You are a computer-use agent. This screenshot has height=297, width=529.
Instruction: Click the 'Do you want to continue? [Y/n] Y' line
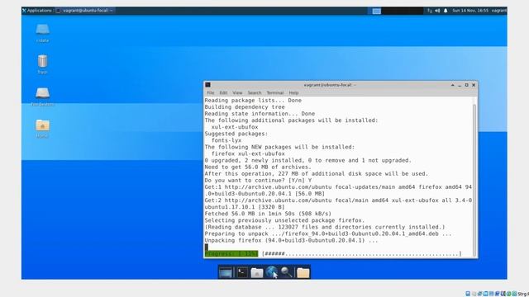(x=258, y=181)
